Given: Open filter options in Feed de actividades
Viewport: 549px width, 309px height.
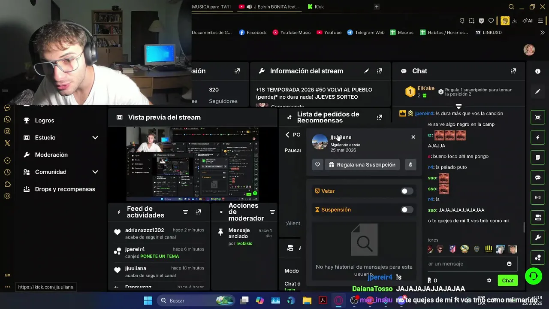Looking at the screenshot, I should coord(185,212).
